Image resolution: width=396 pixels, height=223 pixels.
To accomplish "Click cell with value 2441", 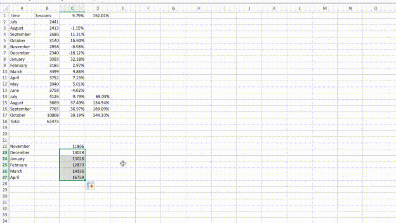I will click(x=47, y=22).
